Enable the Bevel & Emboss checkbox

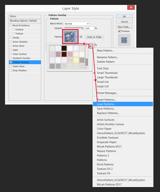[x=11, y=25]
